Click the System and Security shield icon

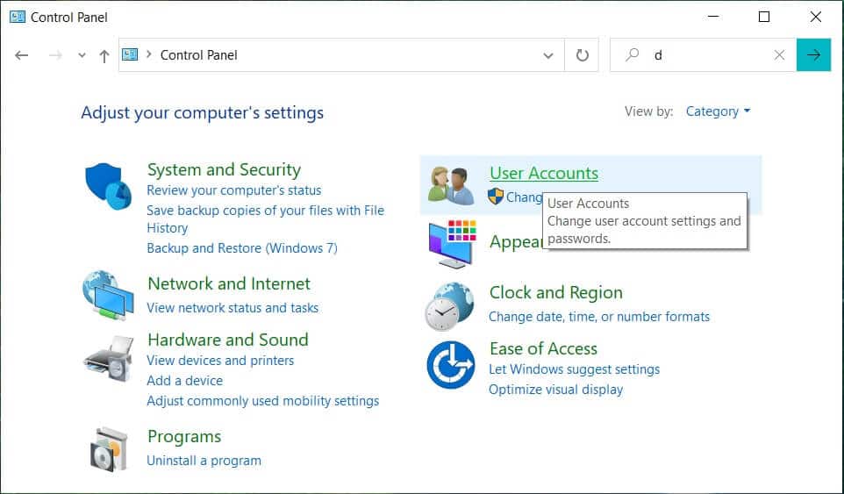[108, 186]
